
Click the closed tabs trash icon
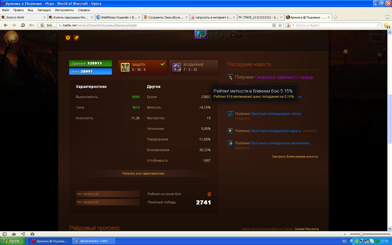click(x=387, y=17)
